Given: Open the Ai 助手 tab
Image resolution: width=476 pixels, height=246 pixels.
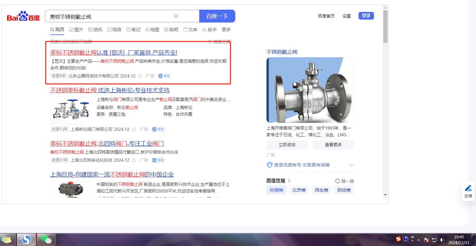Looking at the screenshot, I should (x=210, y=30).
